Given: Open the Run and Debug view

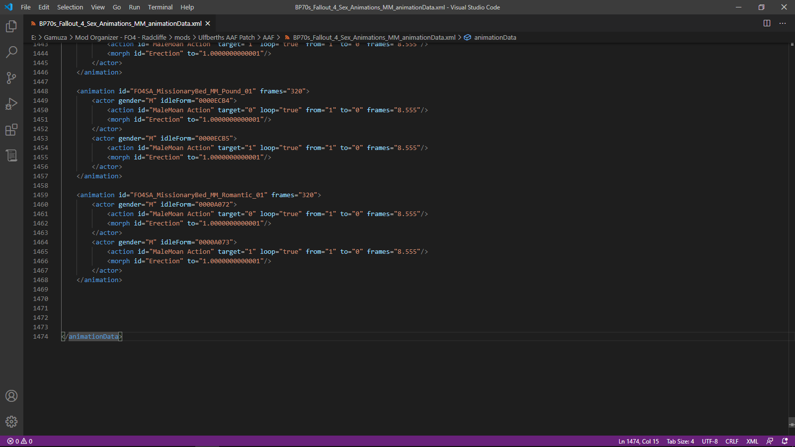Looking at the screenshot, I should point(11,104).
